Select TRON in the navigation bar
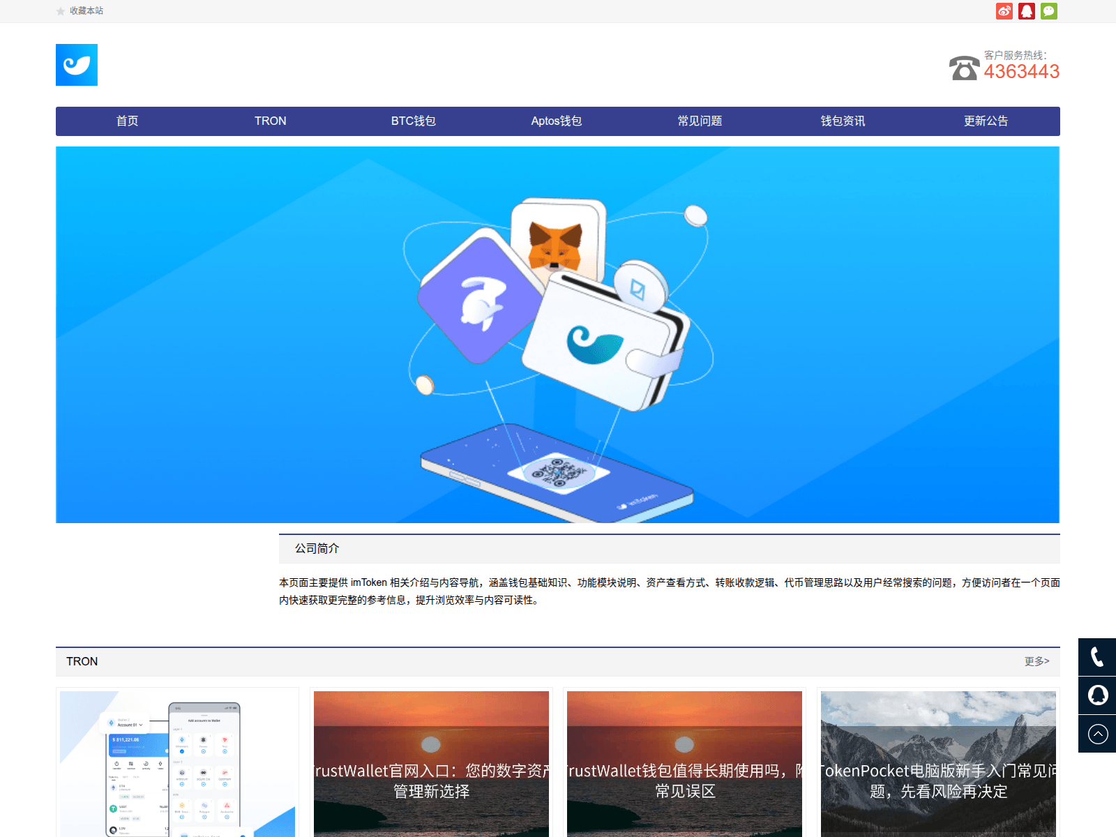The width and height of the screenshot is (1116, 837). (x=270, y=121)
